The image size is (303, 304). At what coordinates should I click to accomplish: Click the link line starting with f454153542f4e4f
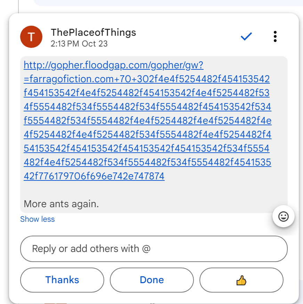coord(147,93)
